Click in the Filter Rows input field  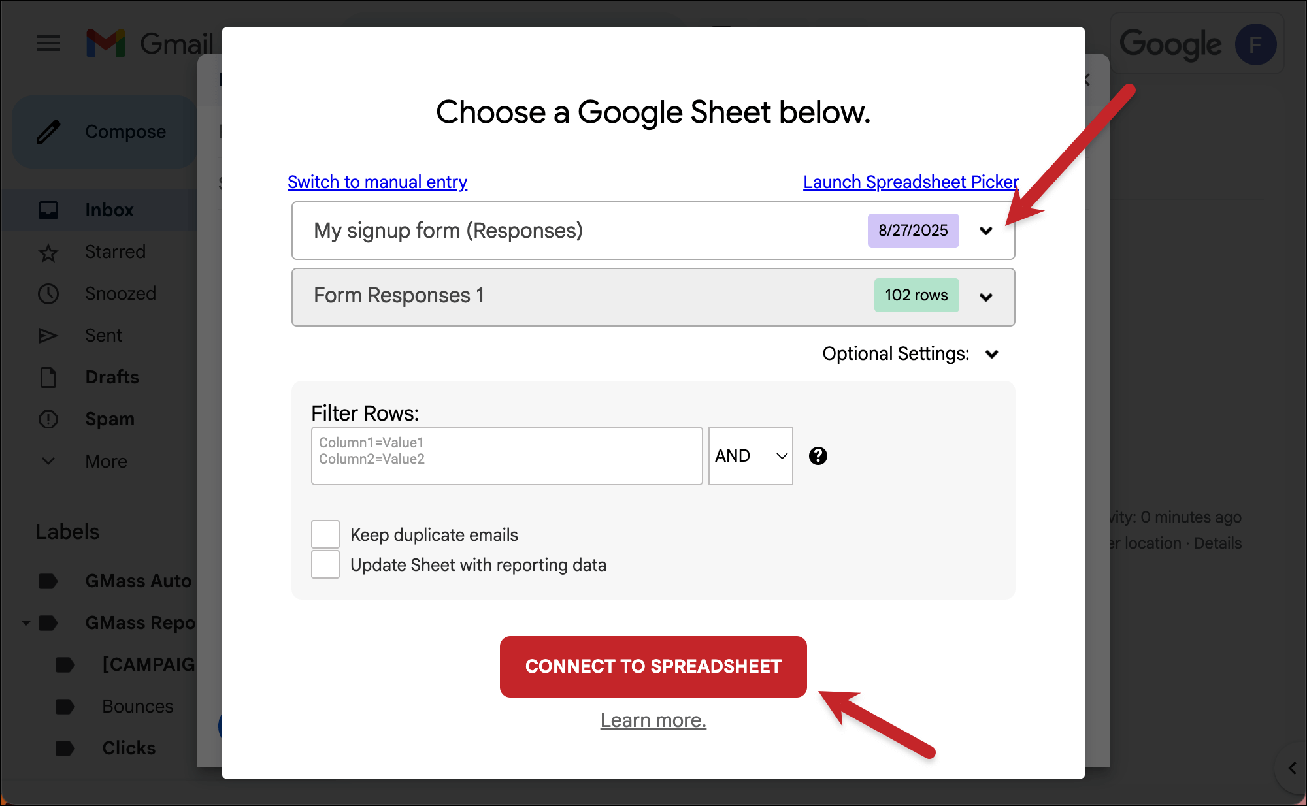506,456
